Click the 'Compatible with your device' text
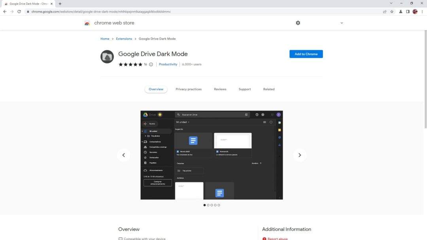 coord(145,239)
